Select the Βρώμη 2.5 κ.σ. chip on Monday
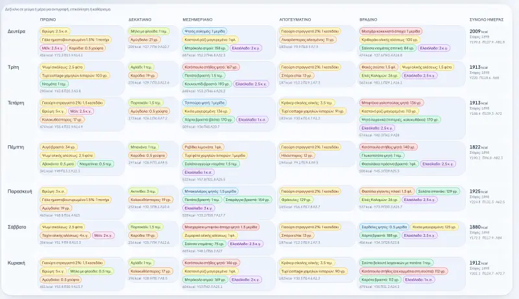 click(x=54, y=31)
